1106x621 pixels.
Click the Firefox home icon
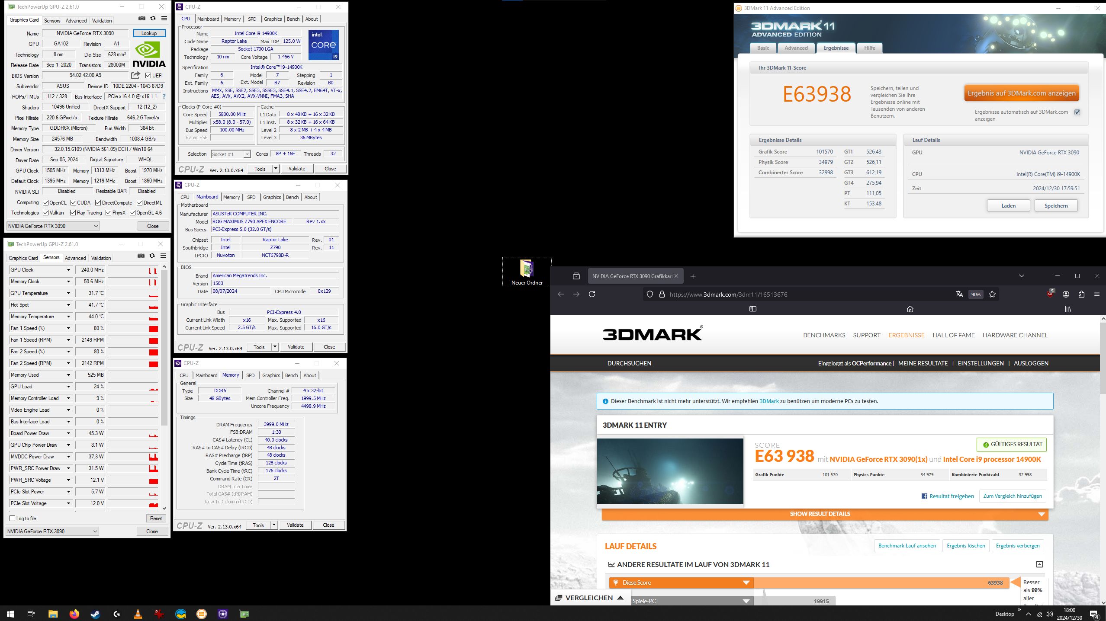pyautogui.click(x=910, y=309)
